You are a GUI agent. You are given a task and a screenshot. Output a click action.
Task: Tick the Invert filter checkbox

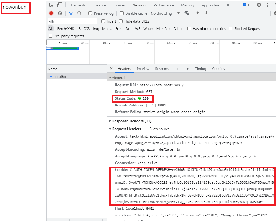point(103,21)
